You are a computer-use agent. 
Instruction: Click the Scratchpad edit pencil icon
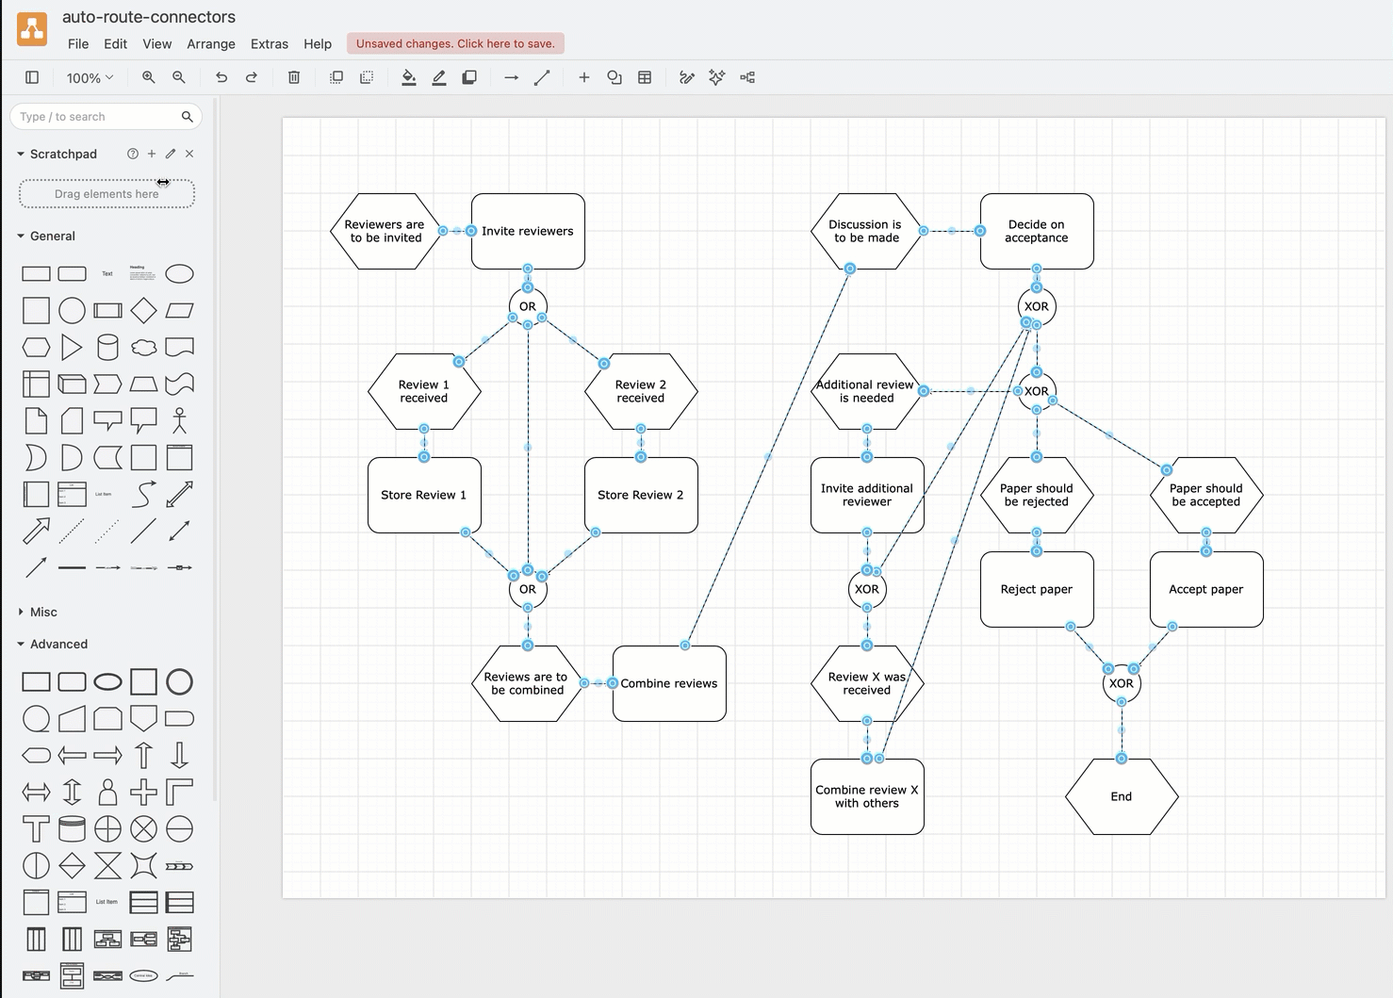click(171, 154)
